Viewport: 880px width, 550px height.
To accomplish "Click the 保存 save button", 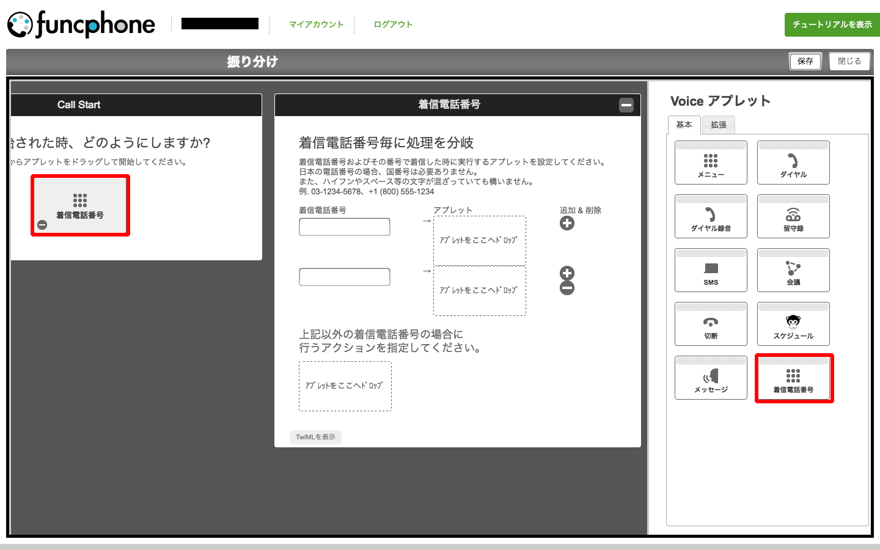I will pos(805,61).
